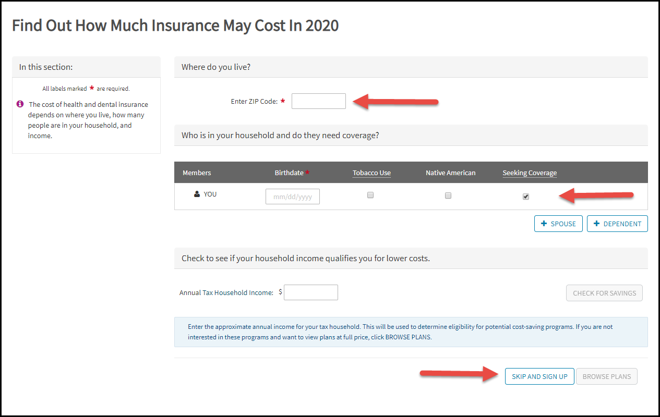Click the page title about insurance cost
The image size is (660, 417).
pos(175,26)
